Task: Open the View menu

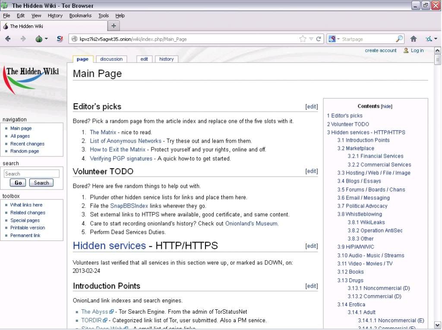Action: [36, 16]
